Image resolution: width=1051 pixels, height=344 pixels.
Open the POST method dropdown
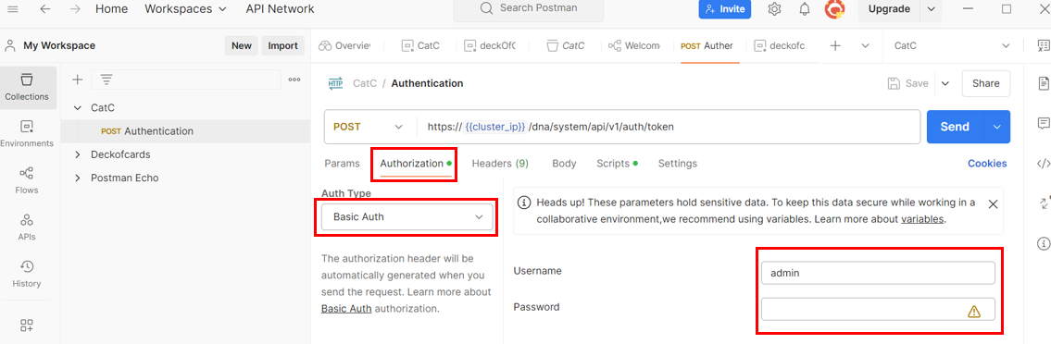tap(368, 127)
